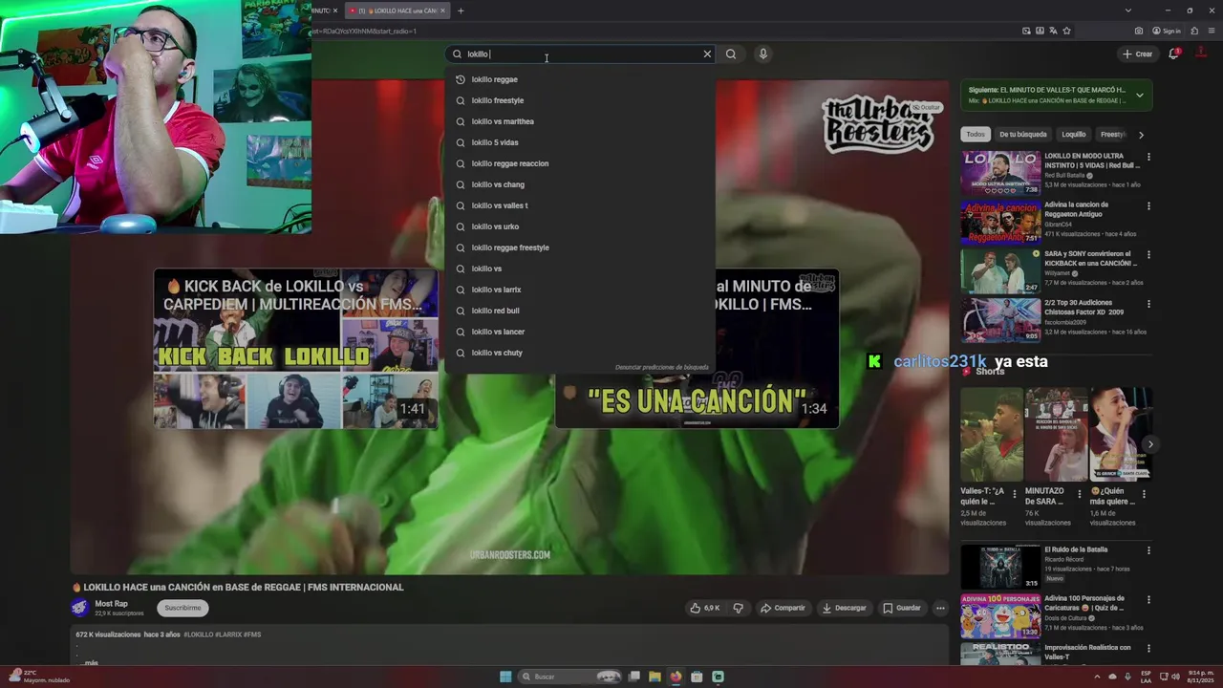Open options for SARA y SONY KICKBACK video
This screenshot has height=688, width=1223.
point(1148,255)
